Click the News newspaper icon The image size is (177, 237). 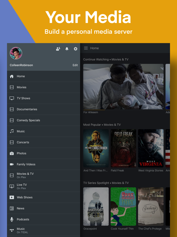(x=12, y=209)
